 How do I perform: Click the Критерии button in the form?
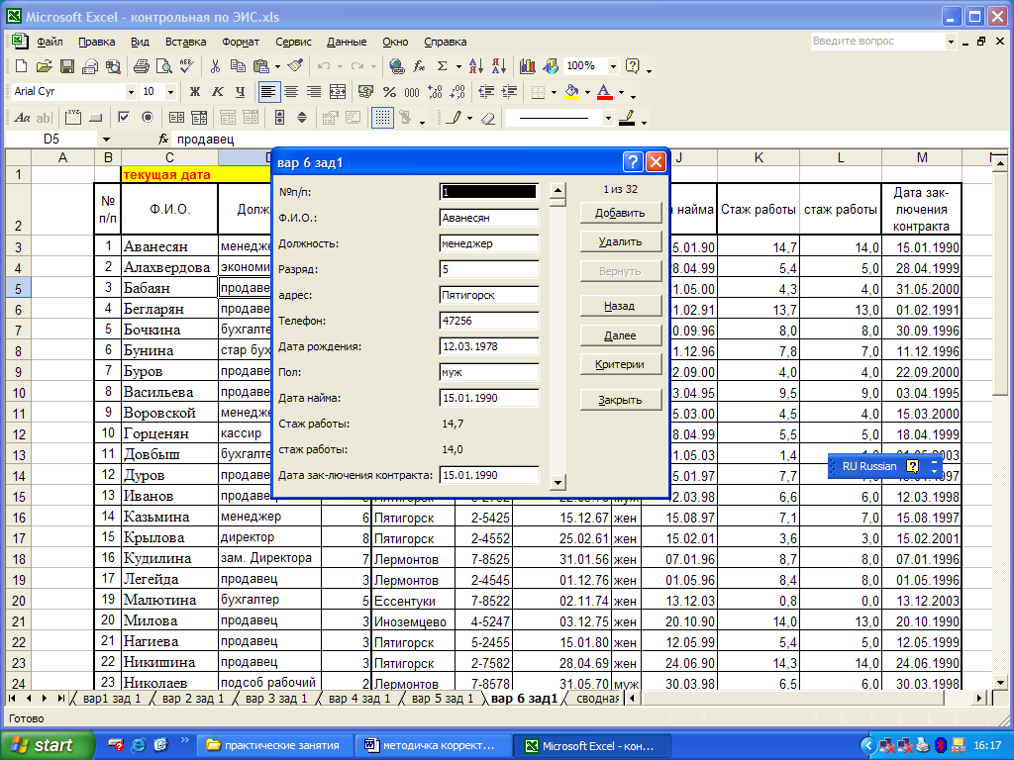tap(620, 364)
